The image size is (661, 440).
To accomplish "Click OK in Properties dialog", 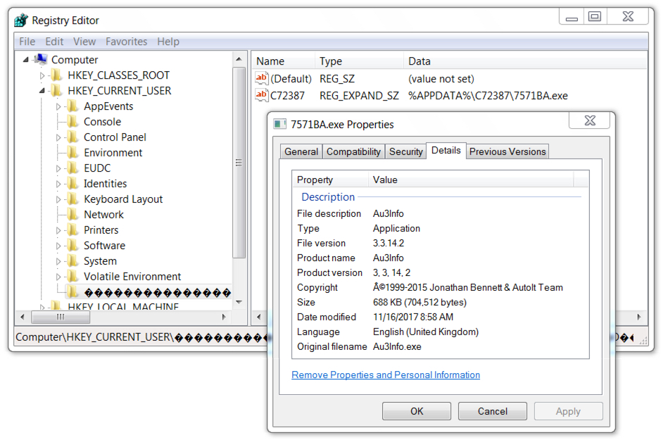I will point(417,411).
